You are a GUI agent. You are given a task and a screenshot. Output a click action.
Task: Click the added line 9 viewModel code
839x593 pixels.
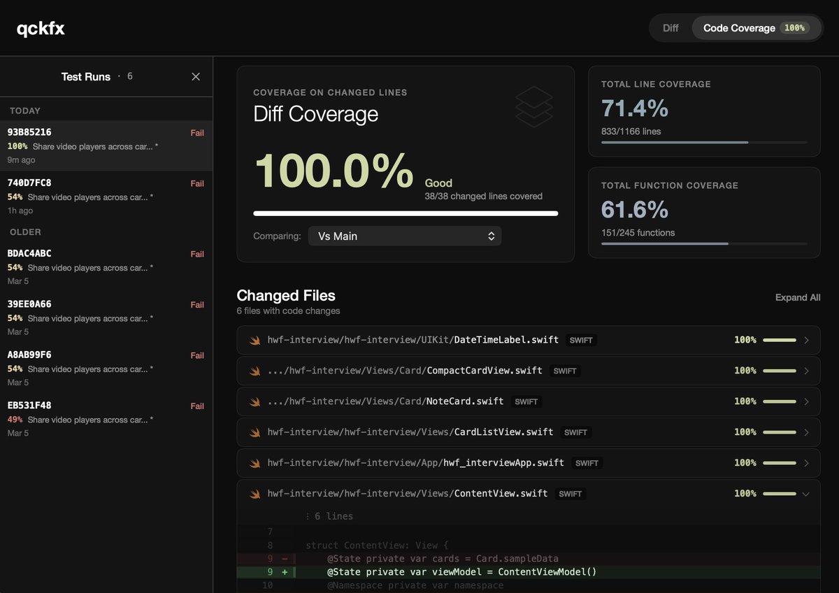pos(462,572)
